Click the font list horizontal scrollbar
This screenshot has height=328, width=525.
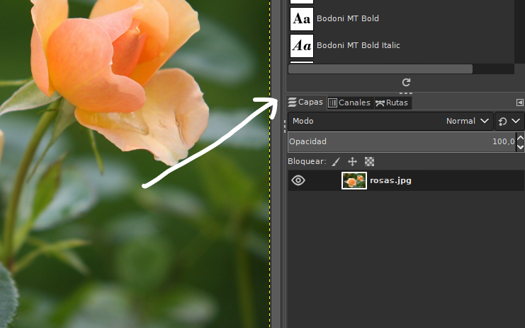tap(380, 69)
